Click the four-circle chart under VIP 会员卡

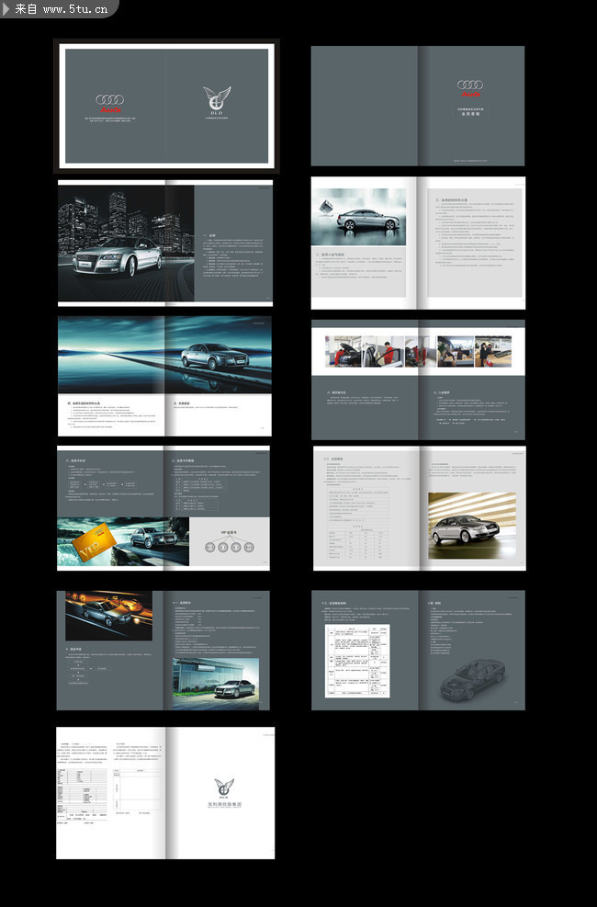(230, 547)
